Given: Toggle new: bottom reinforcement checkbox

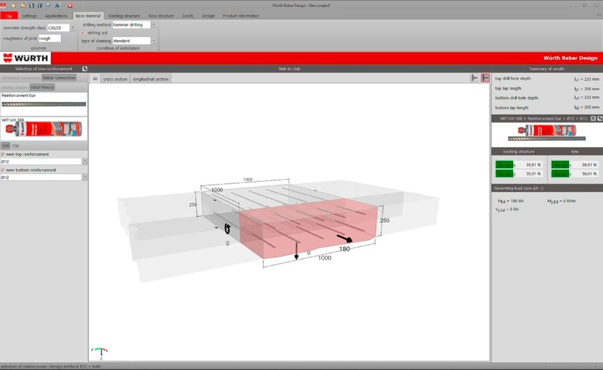Looking at the screenshot, I should [x=3, y=170].
